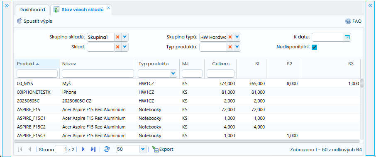Click the Zobrazeno 1 - 50 status text
This screenshot has height=157, width=376.
click(x=326, y=150)
